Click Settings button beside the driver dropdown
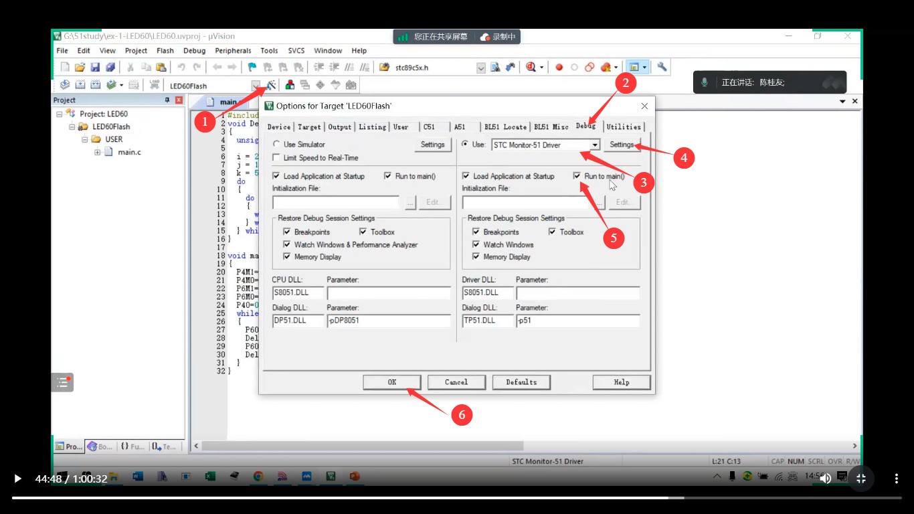Viewport: 914px width, 514px height. 621,145
